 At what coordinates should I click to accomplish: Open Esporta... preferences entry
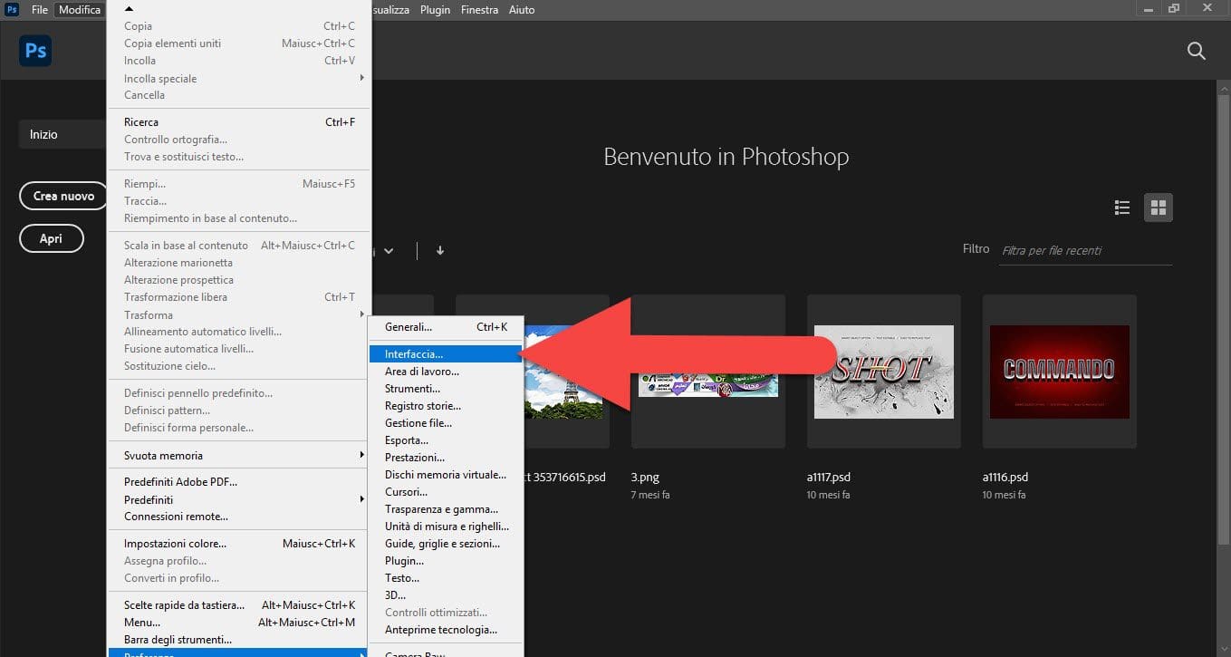click(446, 440)
